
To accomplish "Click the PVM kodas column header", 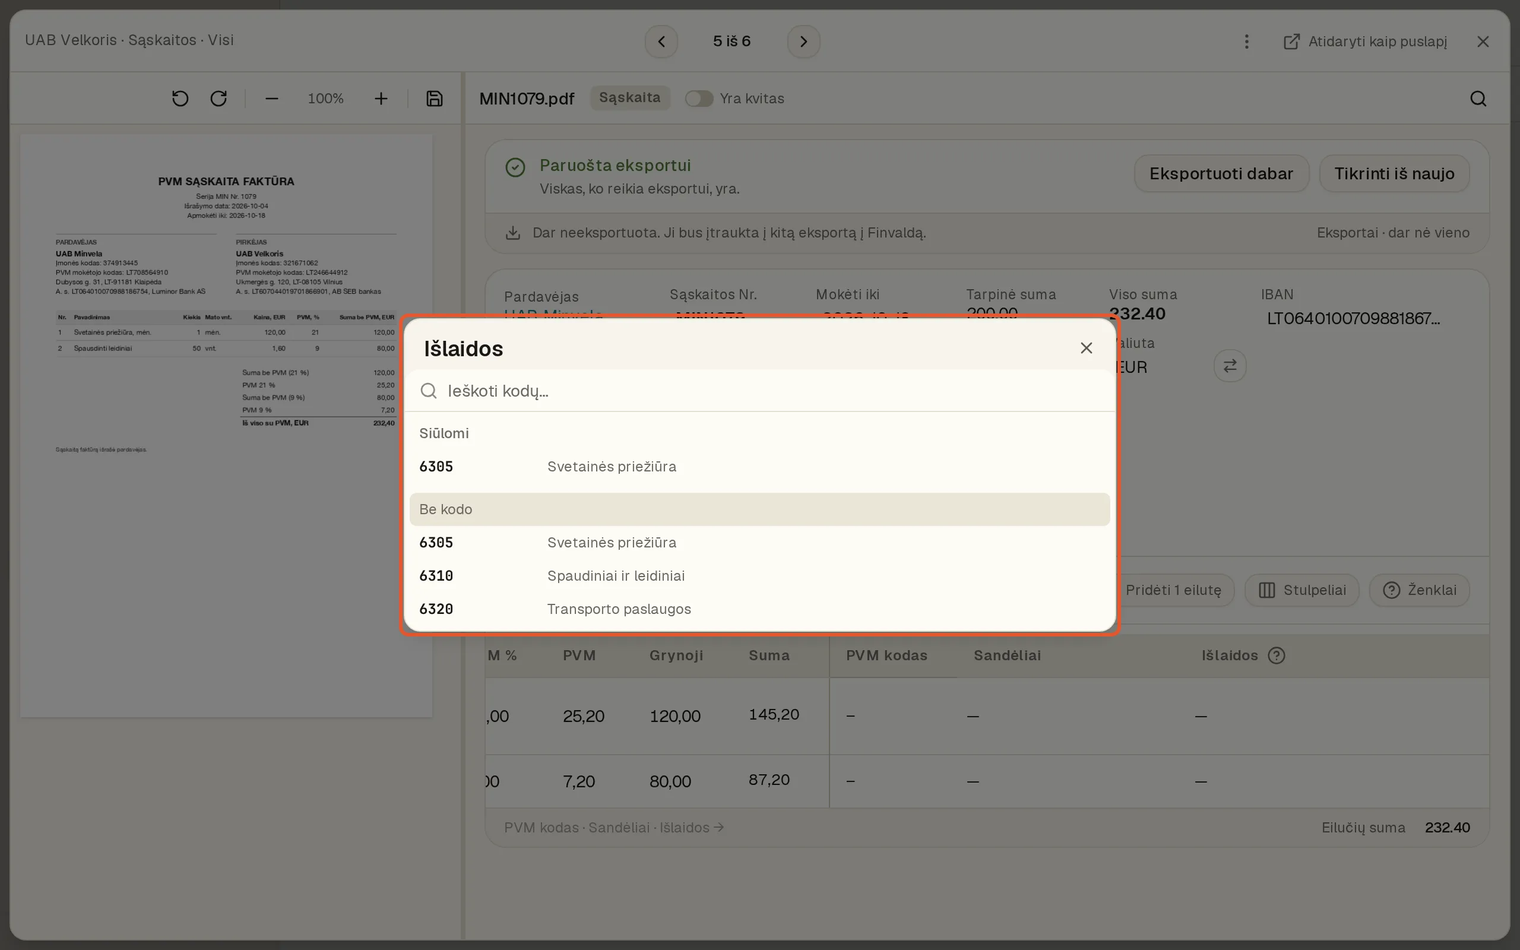I will coord(886,655).
